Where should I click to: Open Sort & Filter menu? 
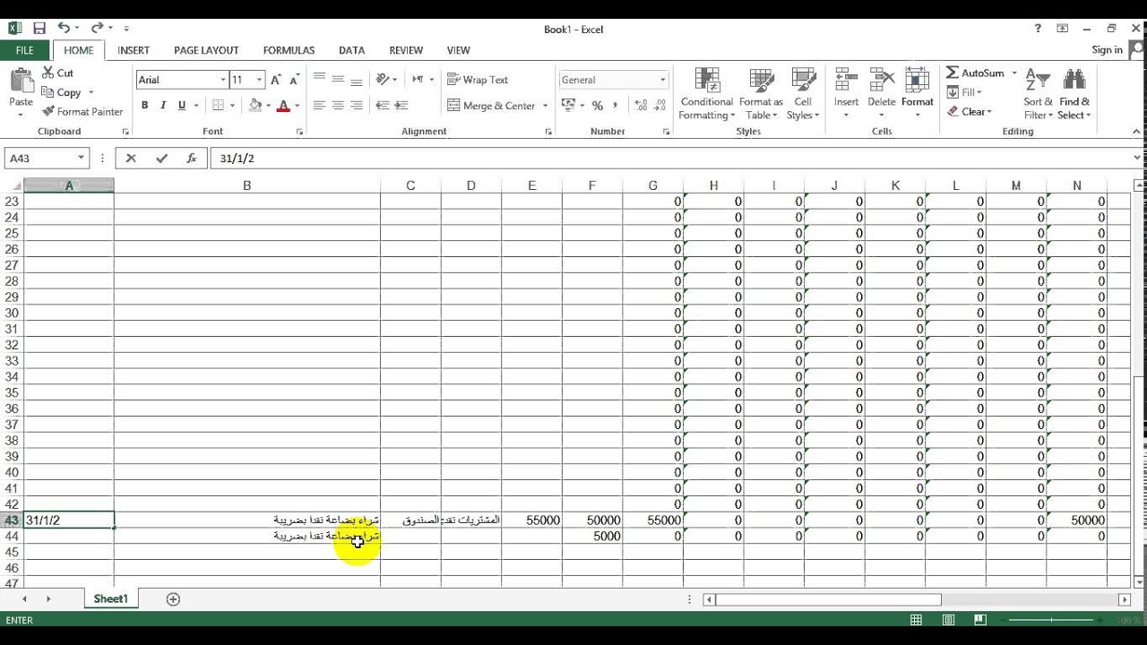click(1038, 94)
